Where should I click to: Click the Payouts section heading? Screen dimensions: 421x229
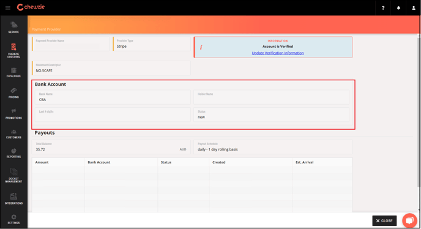coord(45,133)
